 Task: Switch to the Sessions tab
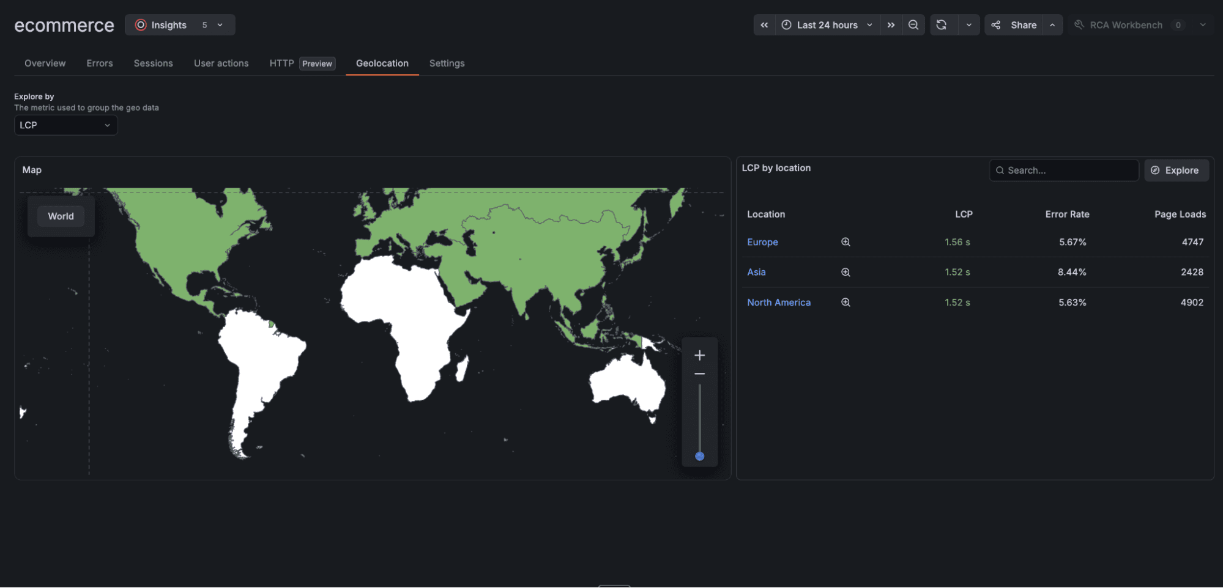(x=154, y=63)
